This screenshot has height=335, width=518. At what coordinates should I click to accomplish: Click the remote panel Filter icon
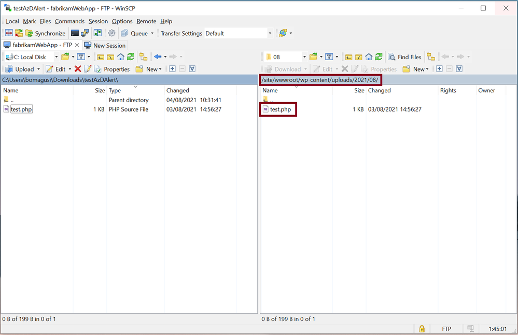(329, 57)
